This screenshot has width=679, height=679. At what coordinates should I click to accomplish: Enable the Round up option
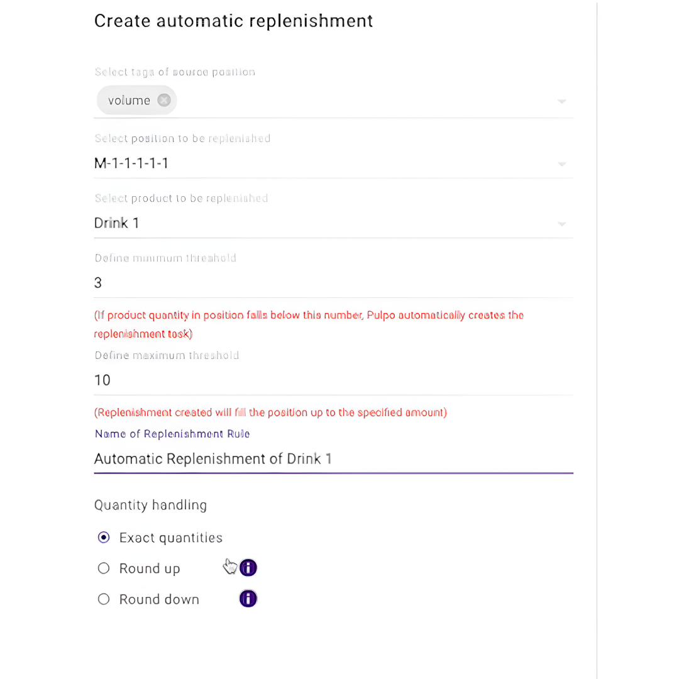[x=103, y=568]
